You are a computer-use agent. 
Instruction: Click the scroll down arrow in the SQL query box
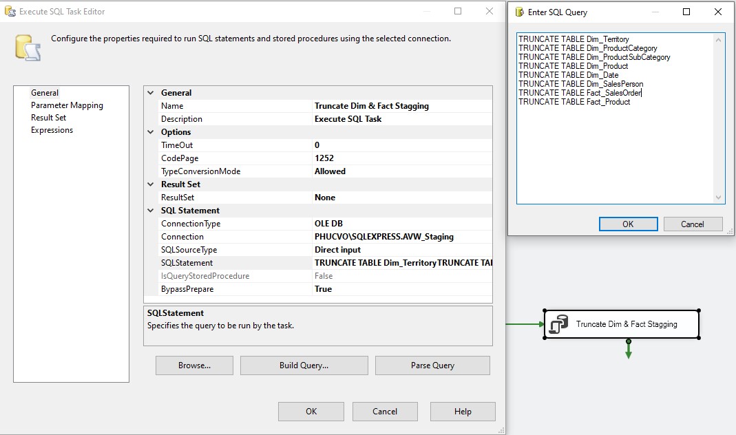[718, 198]
